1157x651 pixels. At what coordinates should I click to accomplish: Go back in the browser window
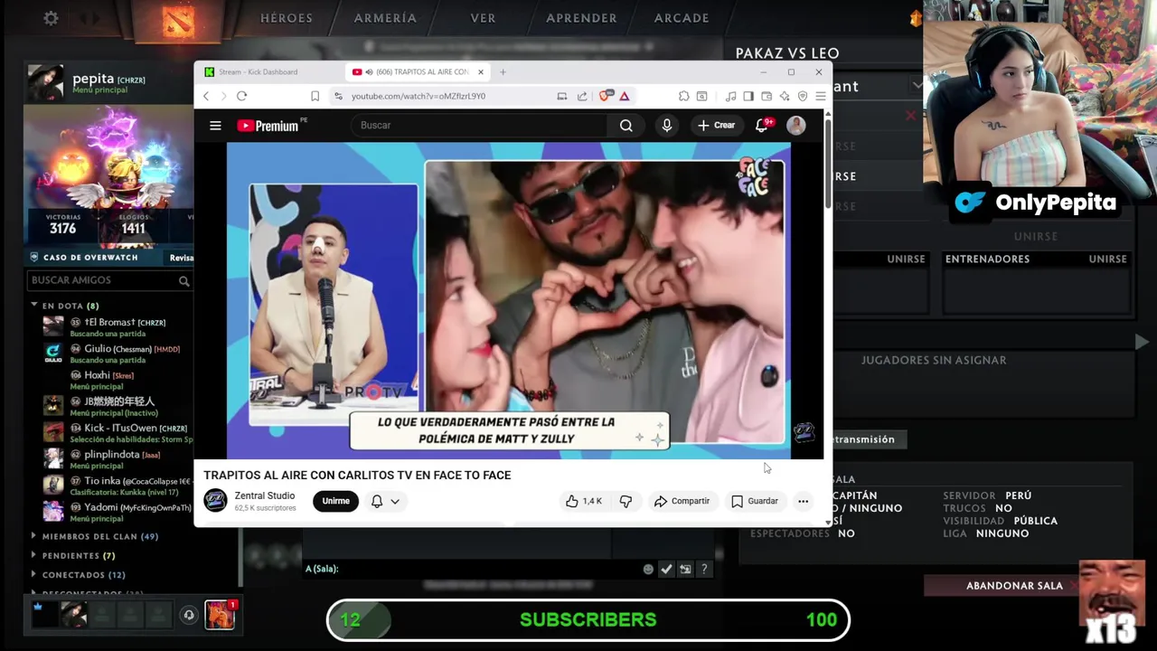(206, 96)
